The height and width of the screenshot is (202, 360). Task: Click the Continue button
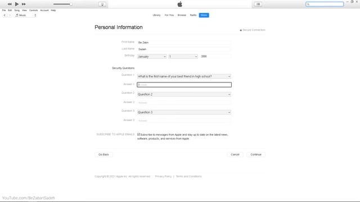(256, 155)
